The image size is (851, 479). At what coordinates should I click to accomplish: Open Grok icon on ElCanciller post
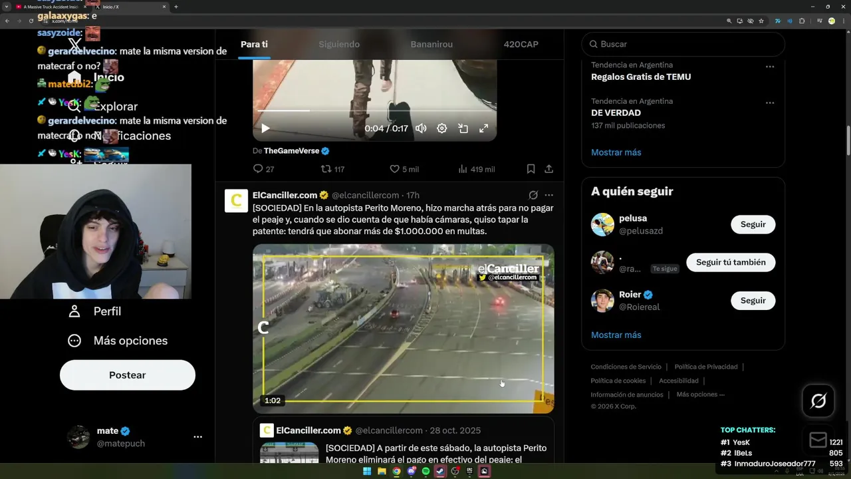coord(533,195)
